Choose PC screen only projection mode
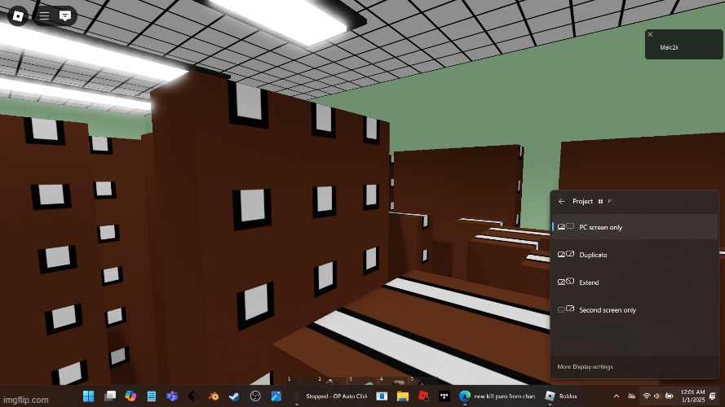Image resolution: width=725 pixels, height=407 pixels. [634, 227]
